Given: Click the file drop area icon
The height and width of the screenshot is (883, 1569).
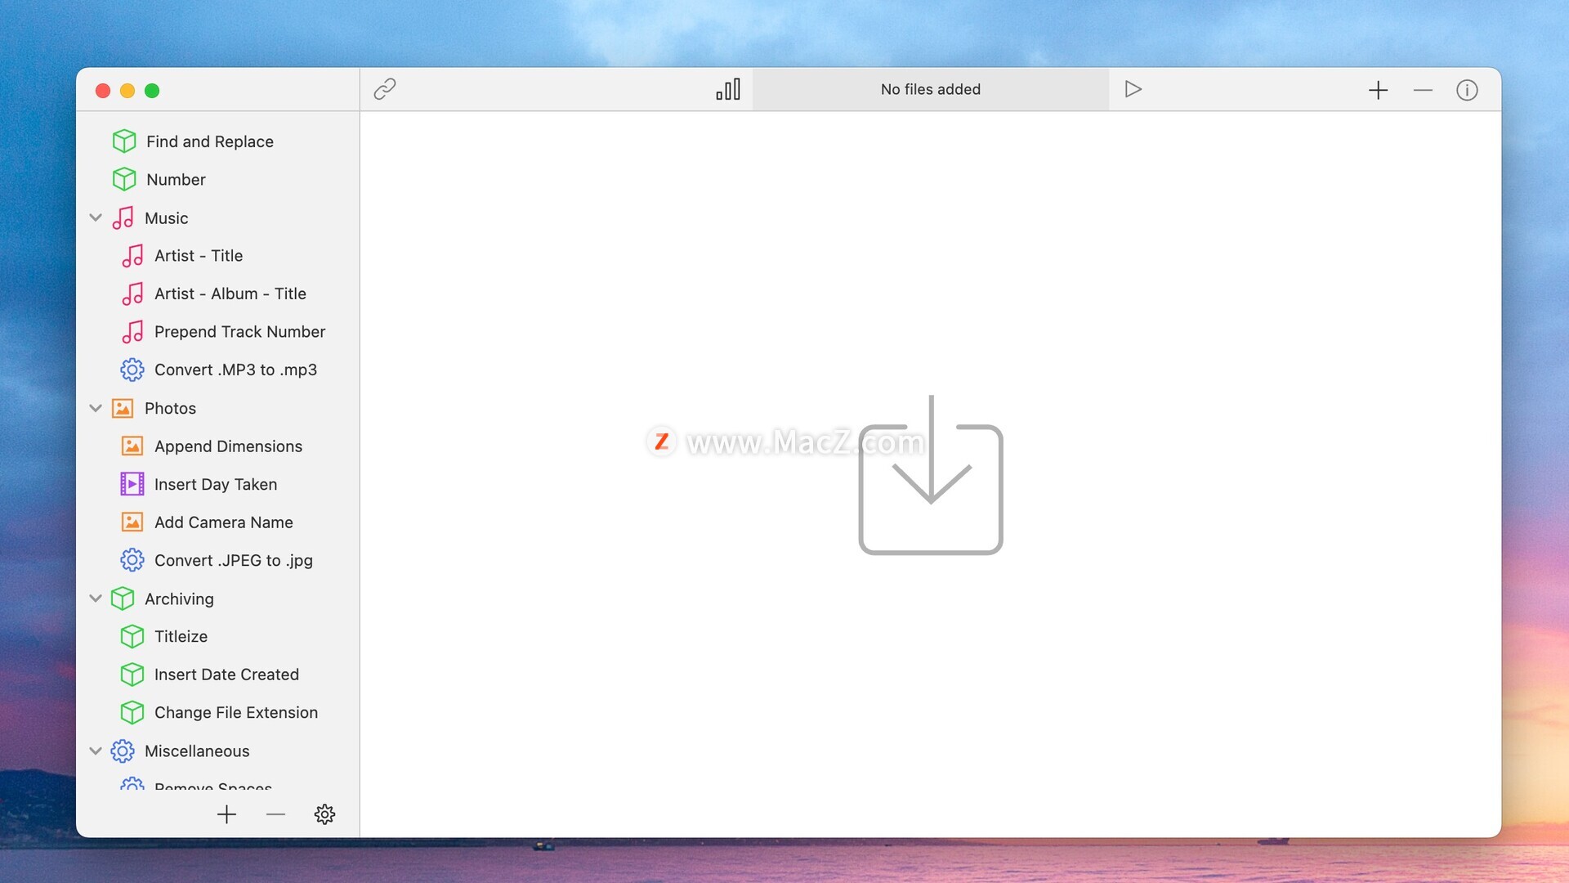Looking at the screenshot, I should point(930,476).
